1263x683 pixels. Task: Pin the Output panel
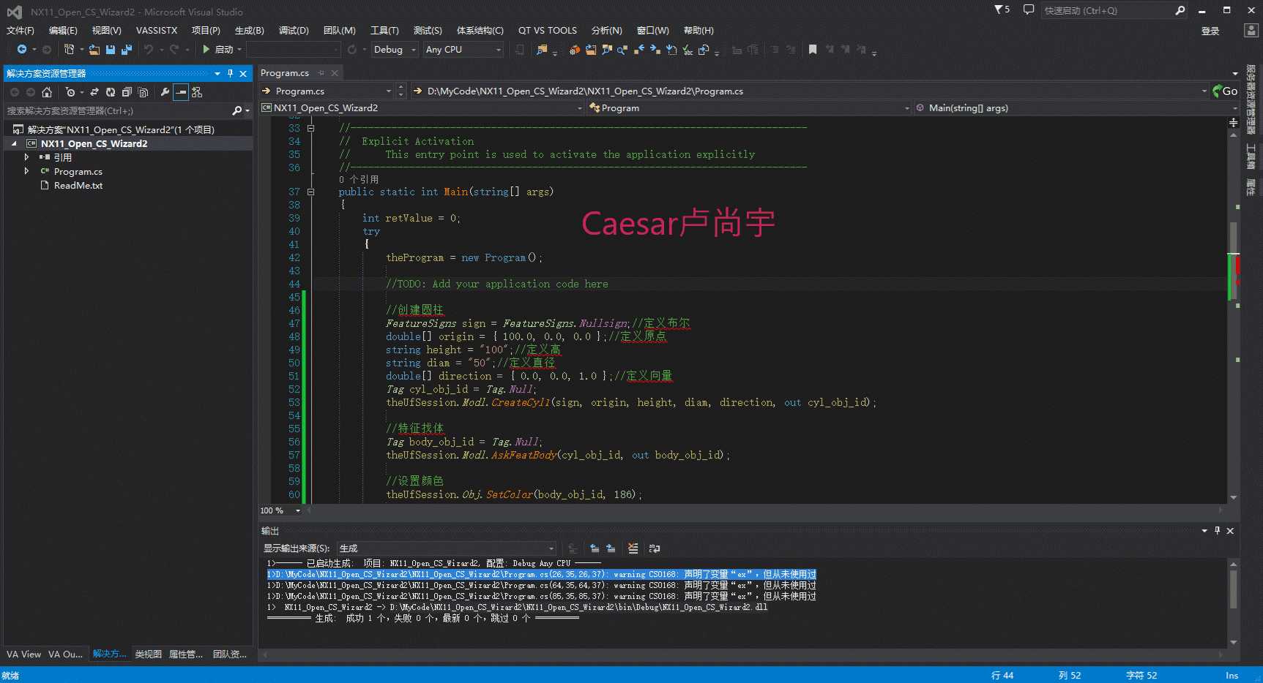pos(1217,531)
